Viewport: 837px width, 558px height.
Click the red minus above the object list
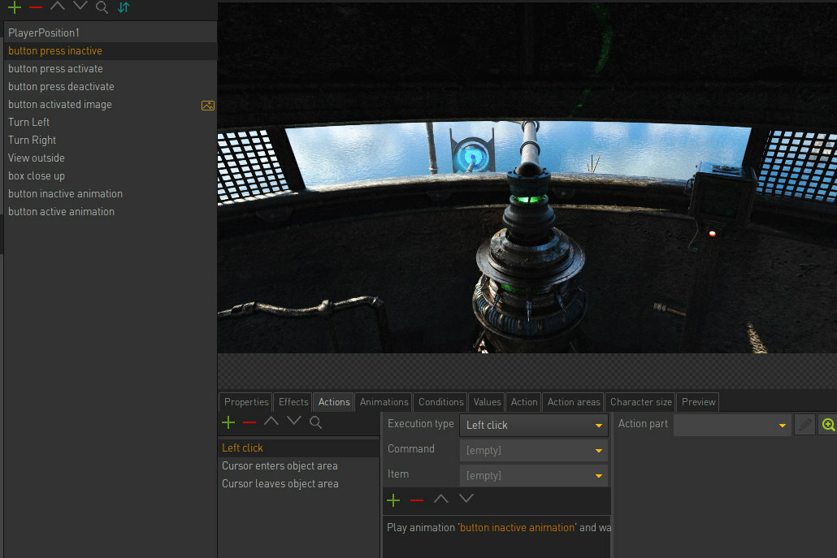(x=36, y=7)
